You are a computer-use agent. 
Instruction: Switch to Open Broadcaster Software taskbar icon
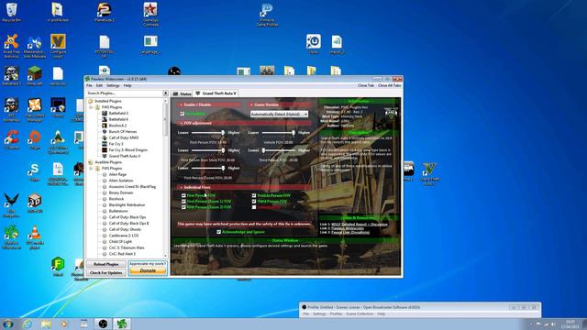pos(103,324)
